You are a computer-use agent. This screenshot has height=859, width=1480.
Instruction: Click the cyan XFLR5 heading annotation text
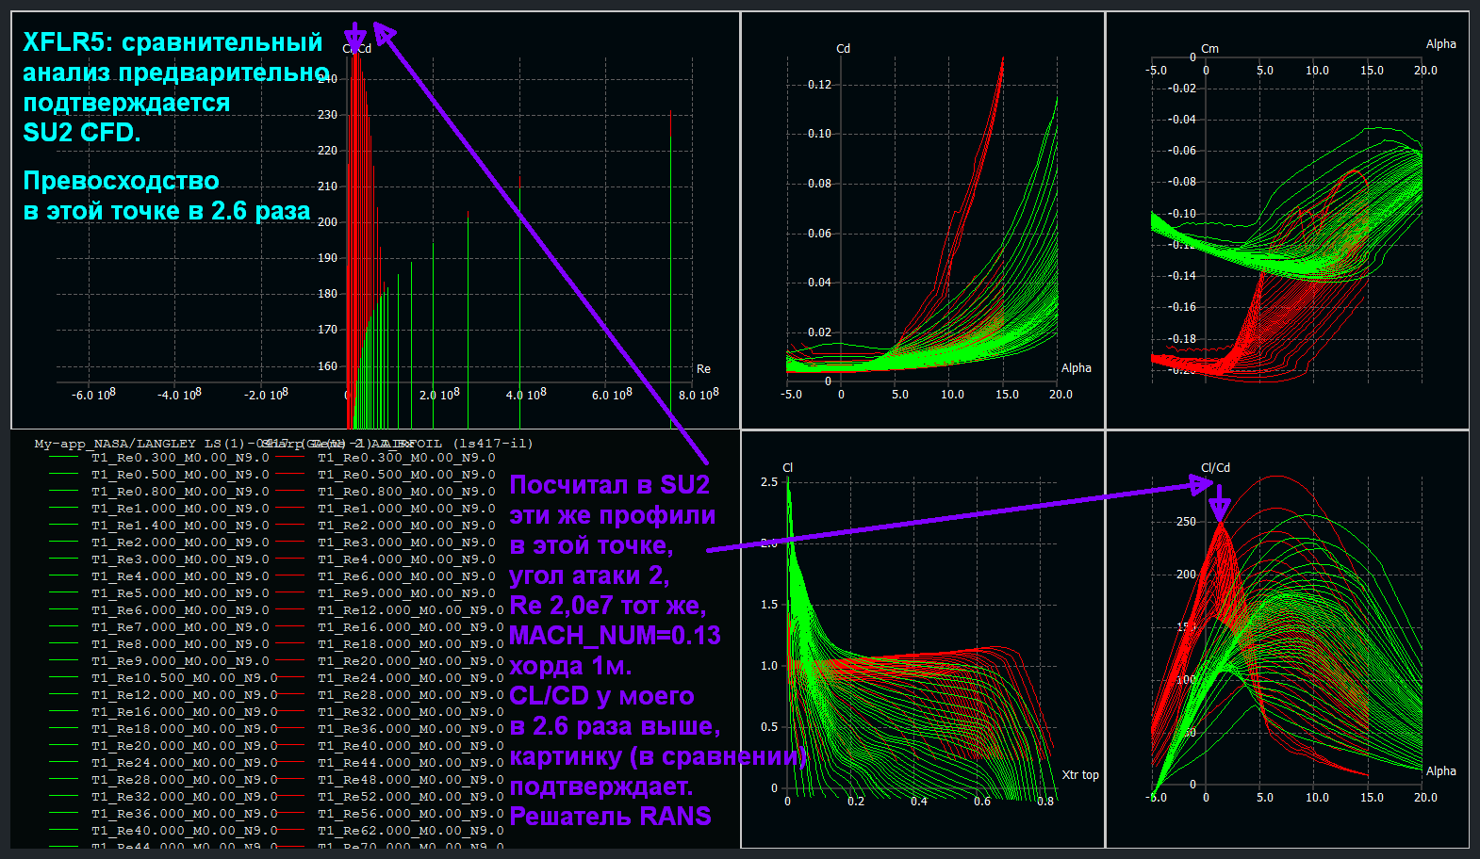pos(175,88)
